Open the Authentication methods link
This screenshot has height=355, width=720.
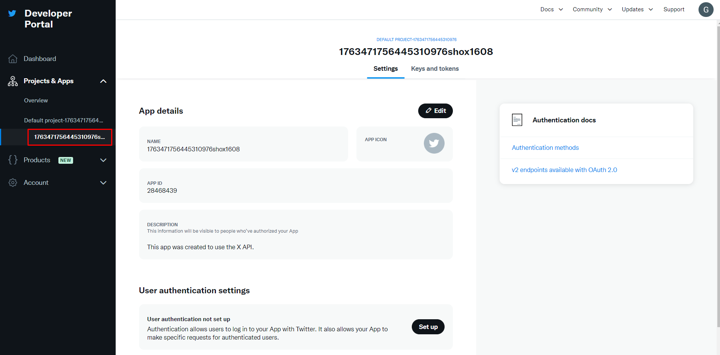point(545,148)
